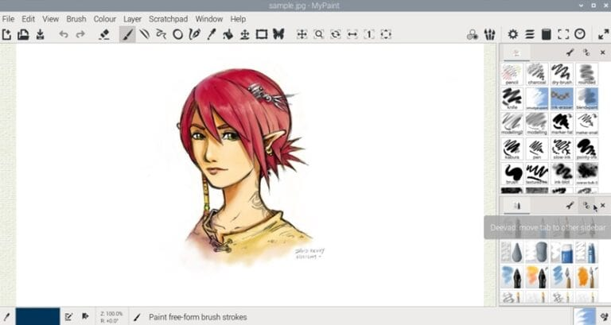Redo the last undone stroke
Screen dimensions: 611x325
click(x=80, y=34)
